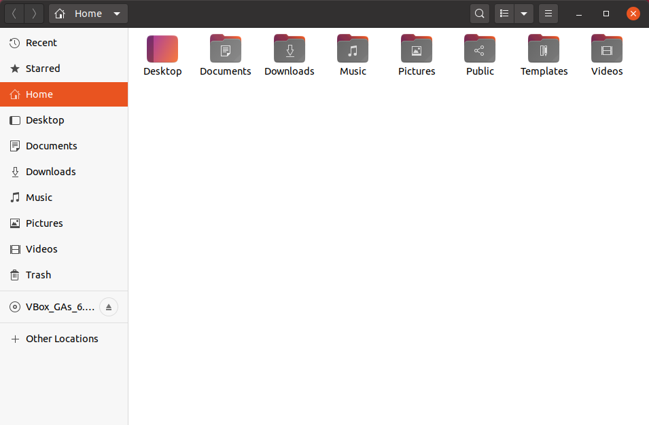
Task: Open the search icon in the toolbar
Action: 479,14
